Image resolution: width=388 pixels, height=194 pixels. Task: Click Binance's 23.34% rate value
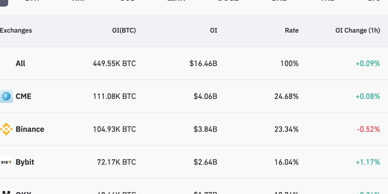287,129
